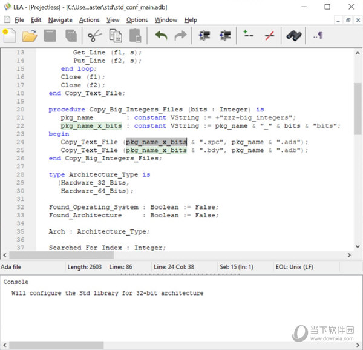Screen dimensions: 363x350
Task: Click the LEA application icon in title bar
Action: 7,7
